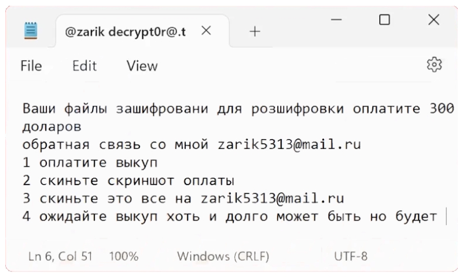
Task: Place cursor on the word "доларов"
Action: pos(52,126)
